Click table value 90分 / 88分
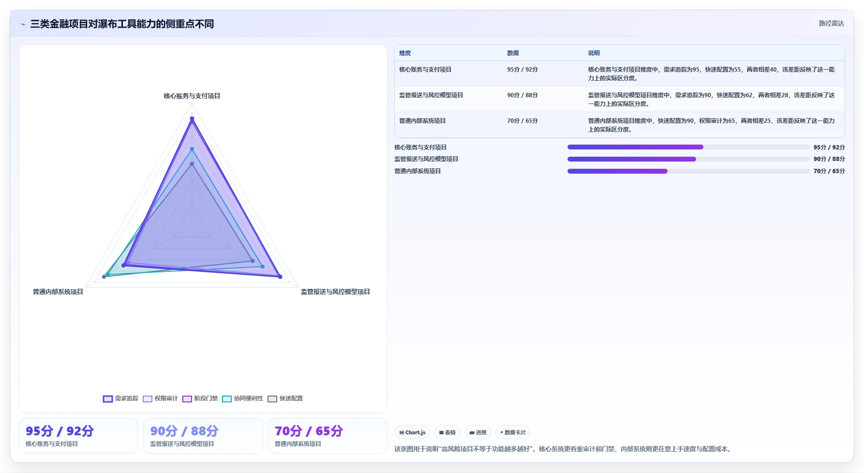The width and height of the screenshot is (864, 473). [x=522, y=95]
